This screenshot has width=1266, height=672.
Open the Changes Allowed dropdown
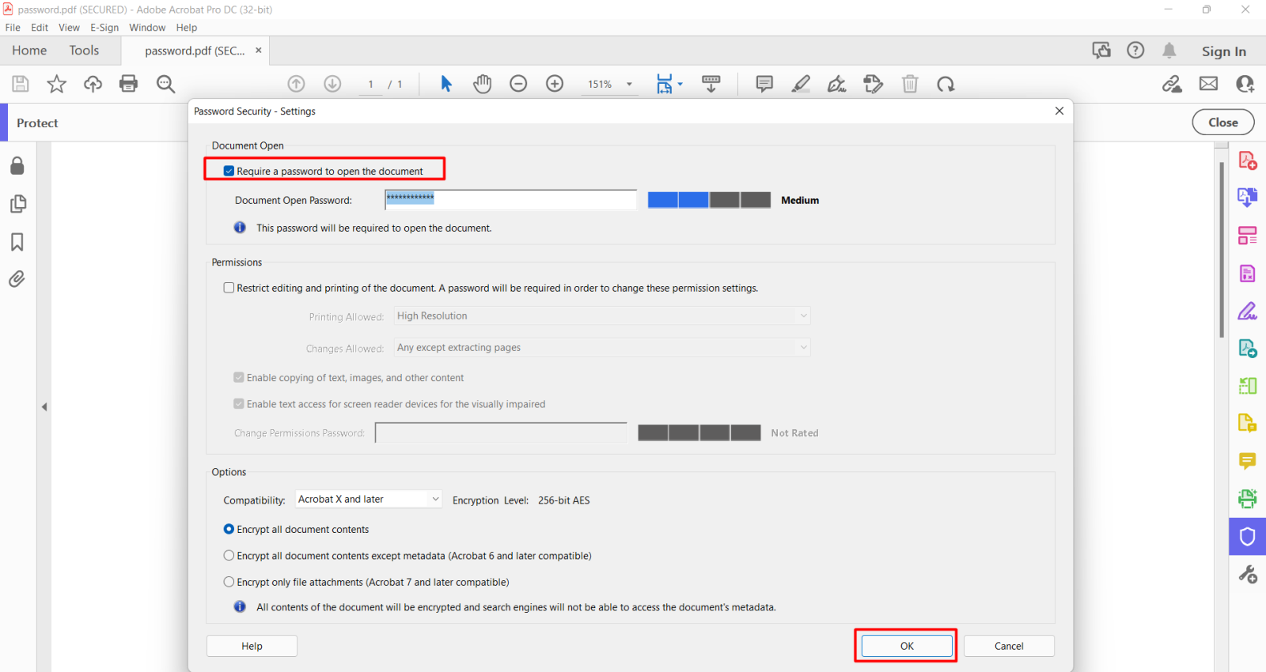pyautogui.click(x=602, y=348)
